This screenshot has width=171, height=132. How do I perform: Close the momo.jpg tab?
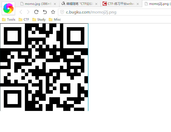(55, 4)
